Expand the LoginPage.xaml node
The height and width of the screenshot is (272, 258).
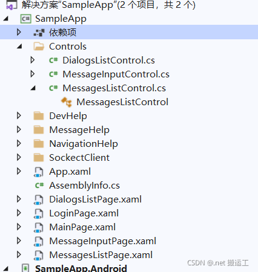[19, 213]
